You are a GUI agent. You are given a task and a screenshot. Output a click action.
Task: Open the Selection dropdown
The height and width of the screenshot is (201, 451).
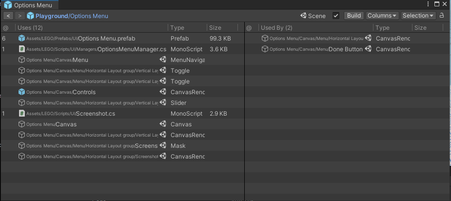(x=418, y=16)
